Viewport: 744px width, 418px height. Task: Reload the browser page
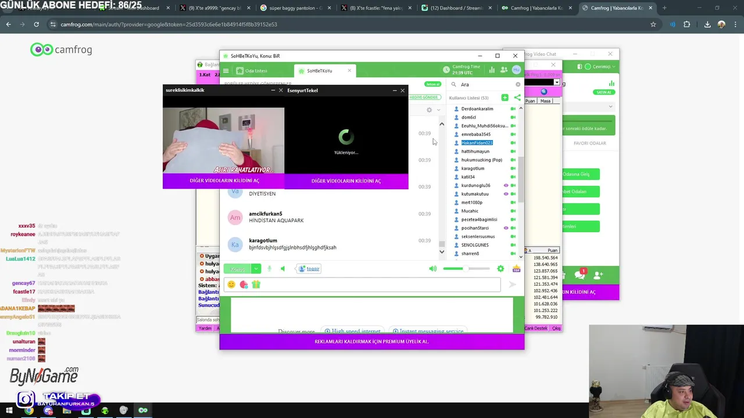coord(36,24)
